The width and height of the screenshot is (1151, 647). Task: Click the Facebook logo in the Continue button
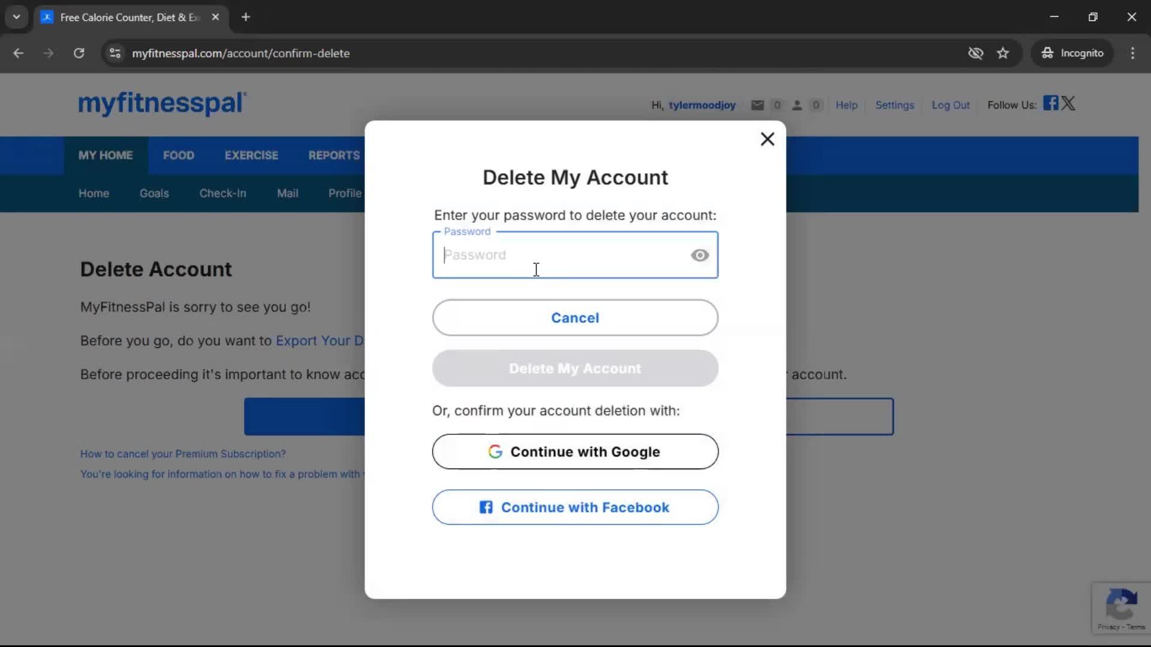486,507
